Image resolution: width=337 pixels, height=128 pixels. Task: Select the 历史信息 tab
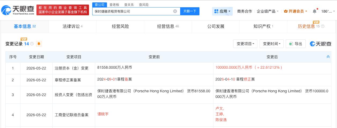[x=311, y=26]
